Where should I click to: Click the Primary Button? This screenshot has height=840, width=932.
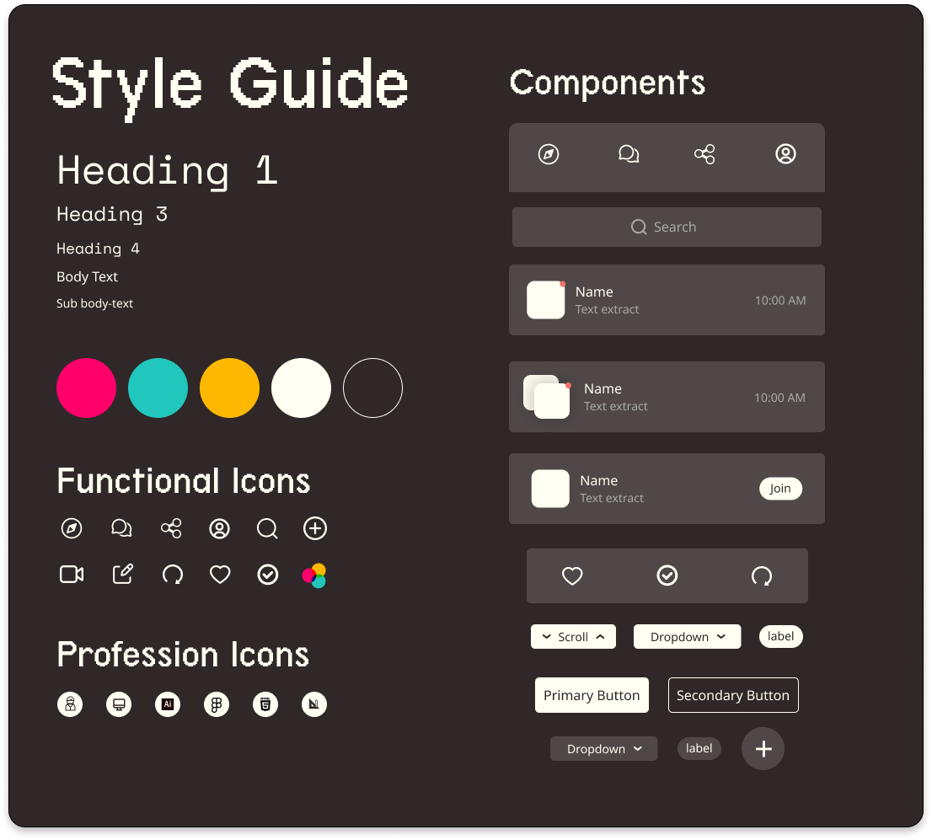tap(592, 695)
